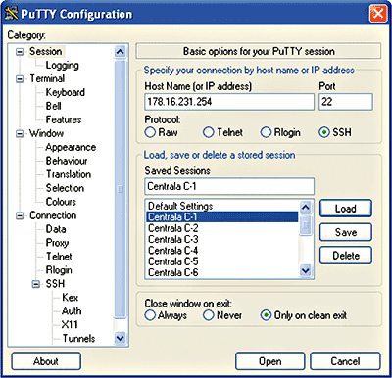Open the Data category

pos(56,229)
